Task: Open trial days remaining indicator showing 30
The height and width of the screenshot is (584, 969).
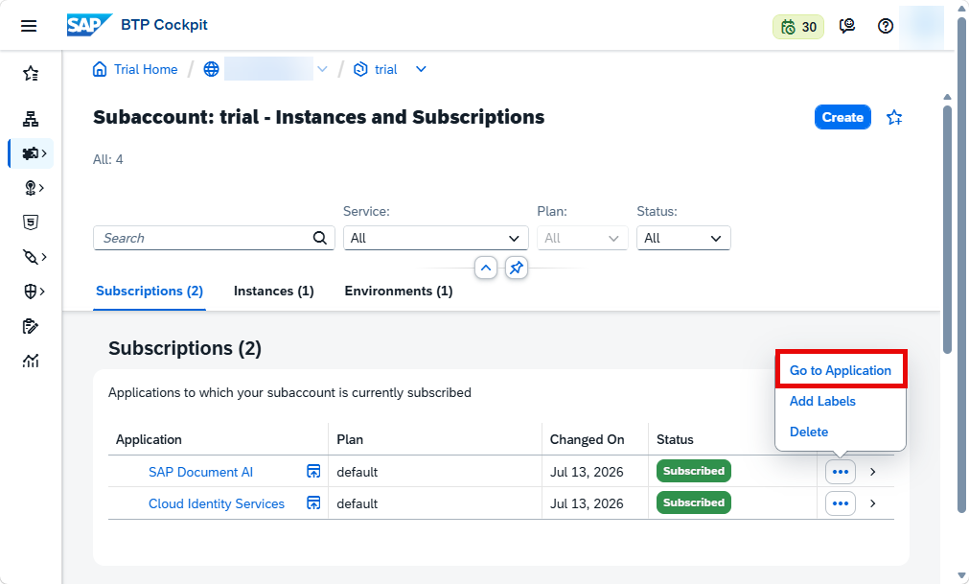Action: tap(797, 27)
